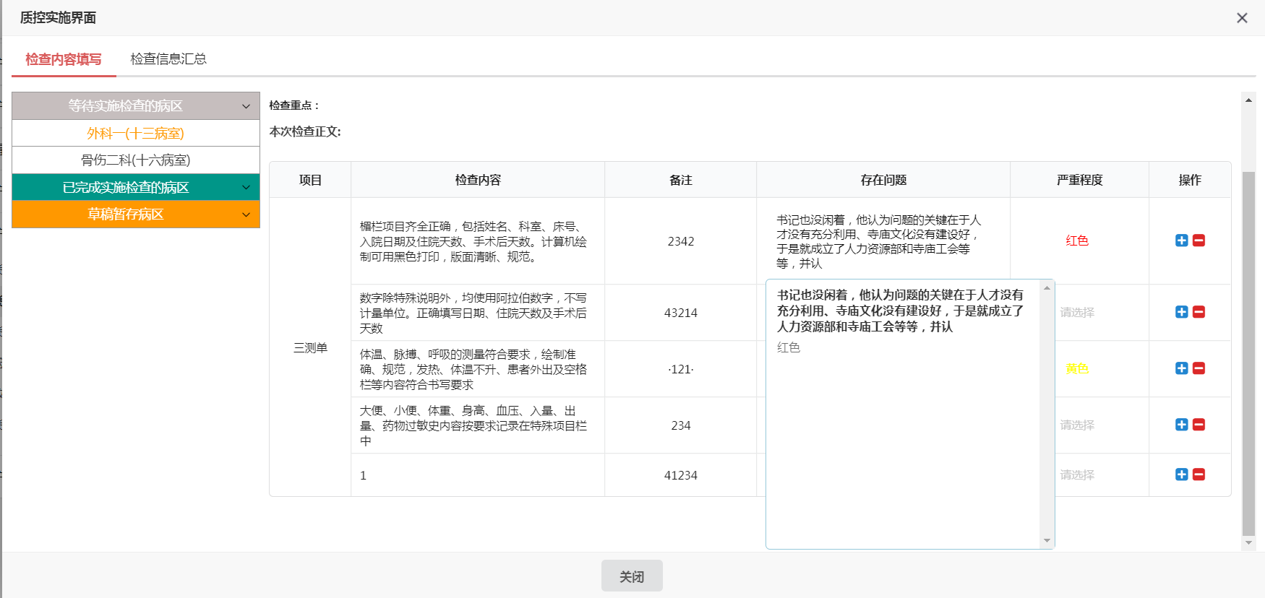Click the 红色 label in the popup box
The width and height of the screenshot is (1265, 598).
click(x=789, y=347)
